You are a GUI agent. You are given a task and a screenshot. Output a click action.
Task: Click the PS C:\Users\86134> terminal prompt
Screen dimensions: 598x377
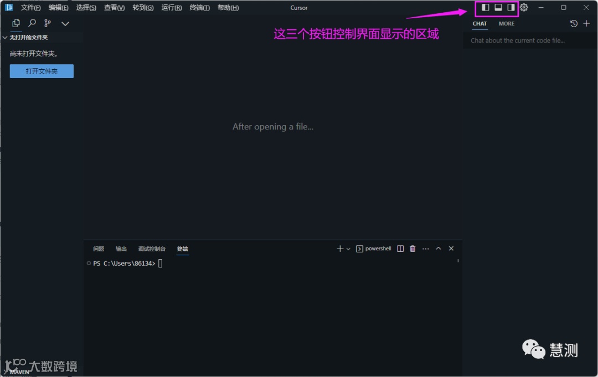click(125, 264)
